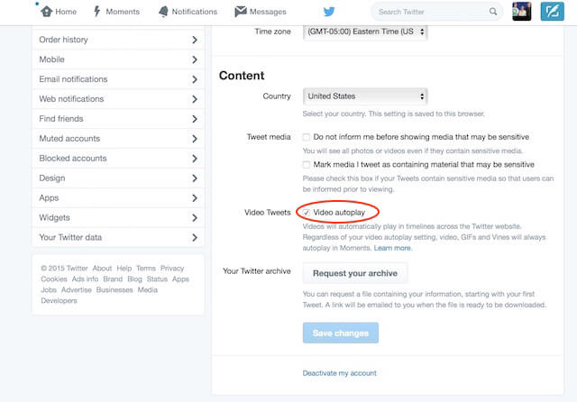Open the profile avatar menu

(521, 11)
